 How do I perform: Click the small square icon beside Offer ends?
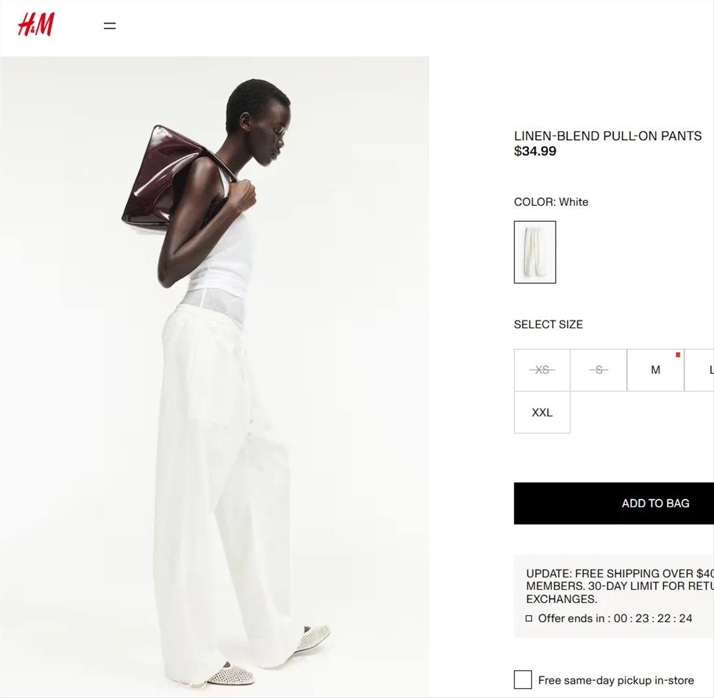(529, 619)
